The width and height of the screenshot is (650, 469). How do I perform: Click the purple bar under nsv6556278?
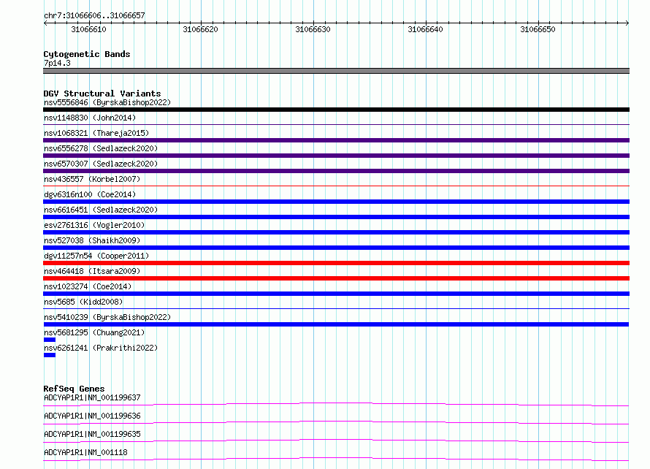pyautogui.click(x=336, y=156)
